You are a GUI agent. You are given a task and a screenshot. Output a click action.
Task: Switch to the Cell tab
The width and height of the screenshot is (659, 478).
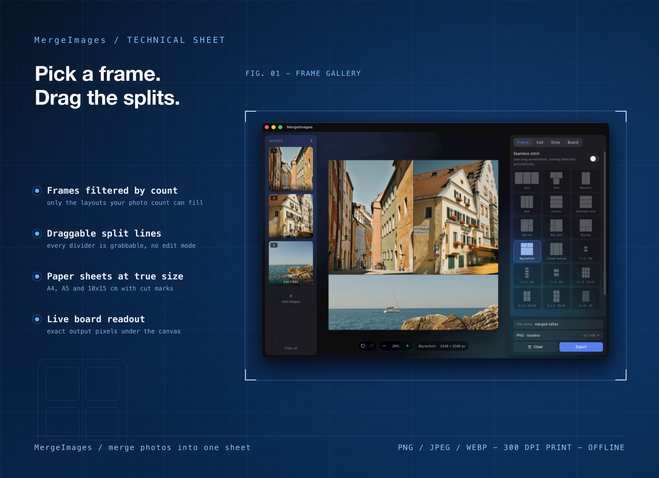pyautogui.click(x=540, y=142)
